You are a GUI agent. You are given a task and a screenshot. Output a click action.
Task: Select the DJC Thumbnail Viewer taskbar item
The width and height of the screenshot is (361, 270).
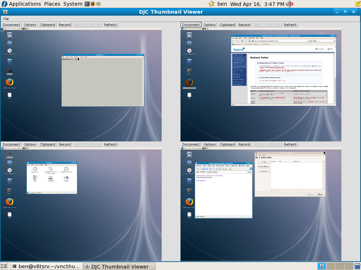click(x=120, y=266)
